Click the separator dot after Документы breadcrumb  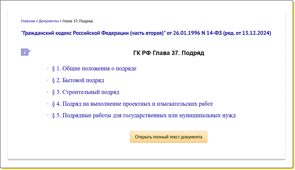(61, 21)
